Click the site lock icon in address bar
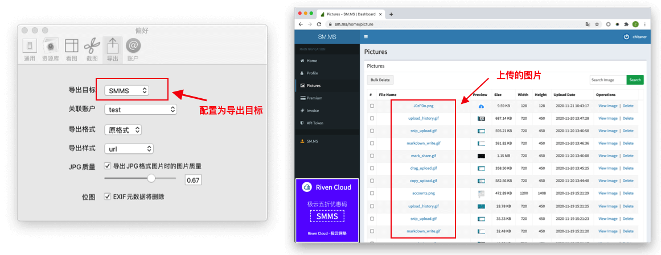The height and width of the screenshot is (255, 661). (x=330, y=24)
